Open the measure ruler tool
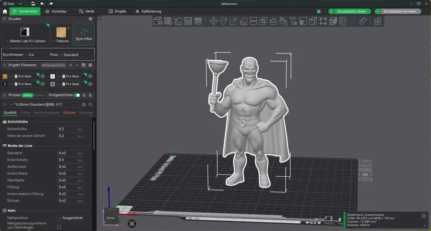This screenshot has height=231, width=431. pyautogui.click(x=363, y=21)
